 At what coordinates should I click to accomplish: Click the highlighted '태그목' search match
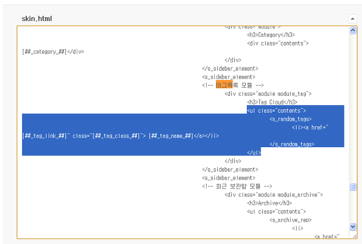(x=224, y=85)
